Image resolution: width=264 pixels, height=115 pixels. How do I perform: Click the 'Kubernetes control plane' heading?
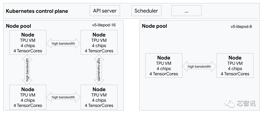pos(37,11)
